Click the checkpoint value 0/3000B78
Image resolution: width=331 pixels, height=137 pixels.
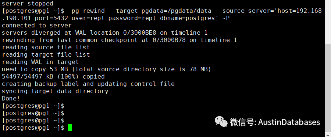169,40
